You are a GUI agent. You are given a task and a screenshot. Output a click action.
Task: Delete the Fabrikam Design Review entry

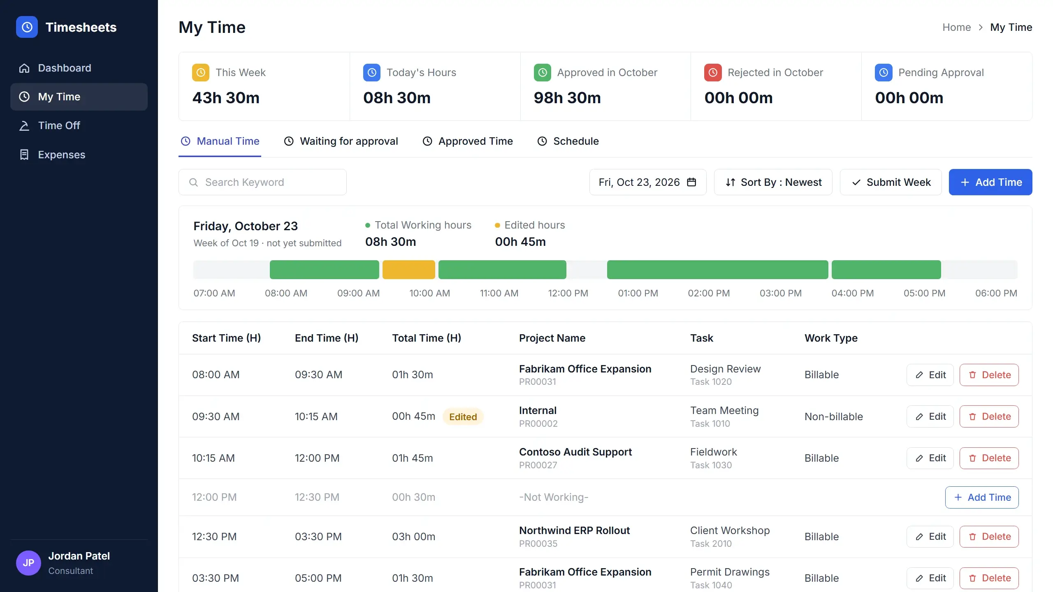pos(989,375)
